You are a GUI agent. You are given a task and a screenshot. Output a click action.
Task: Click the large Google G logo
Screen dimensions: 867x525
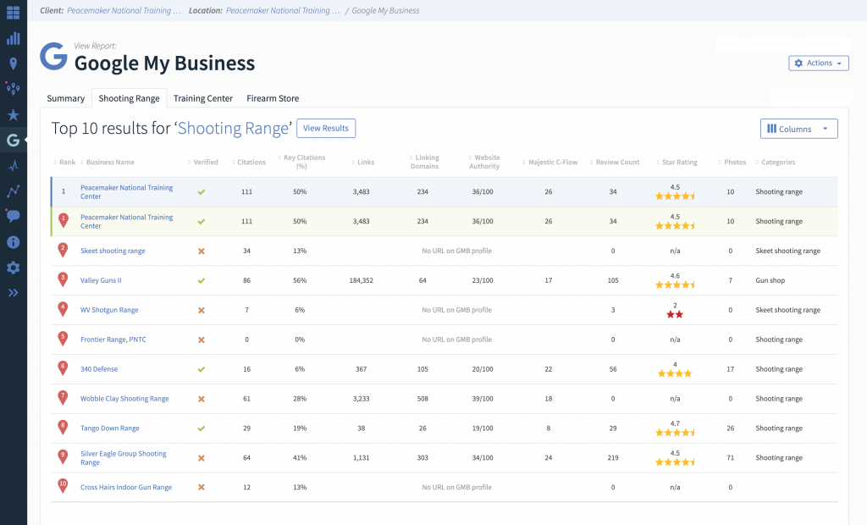53,57
